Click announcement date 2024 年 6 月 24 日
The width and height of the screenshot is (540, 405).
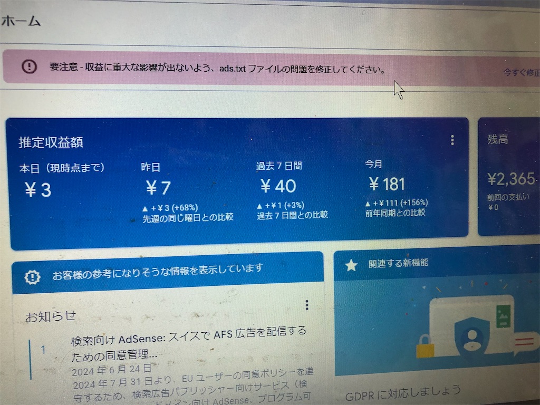(112, 370)
